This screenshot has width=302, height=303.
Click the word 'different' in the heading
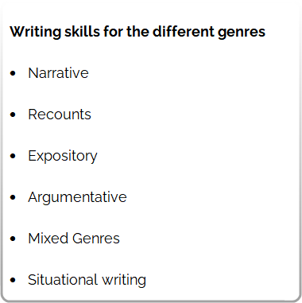(184, 31)
